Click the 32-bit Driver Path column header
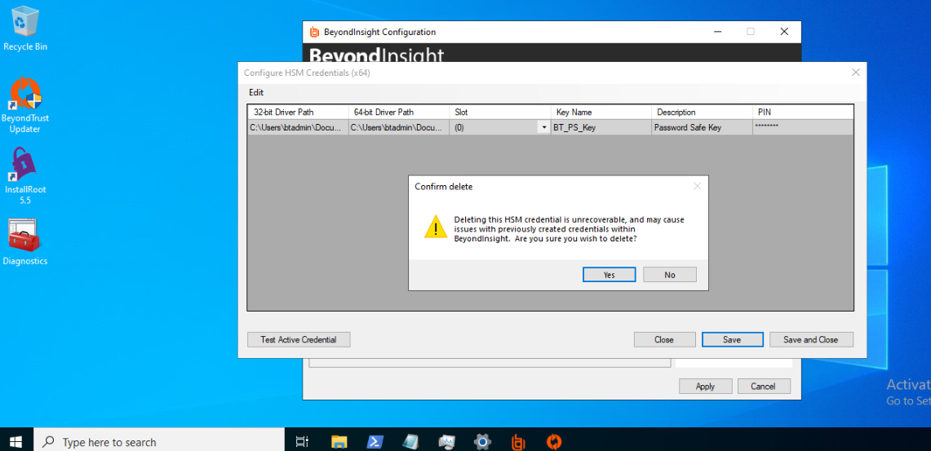 [x=298, y=113]
